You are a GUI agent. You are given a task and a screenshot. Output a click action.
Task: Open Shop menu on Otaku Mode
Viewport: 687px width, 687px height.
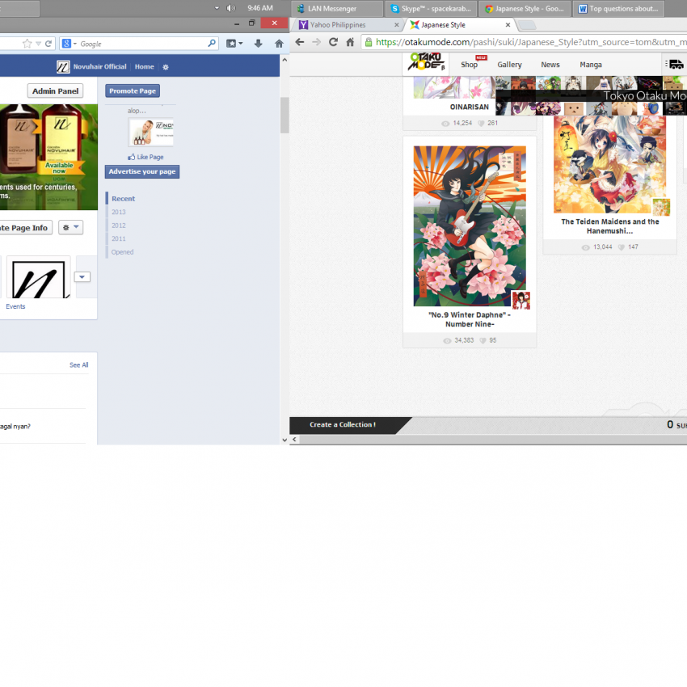click(469, 65)
